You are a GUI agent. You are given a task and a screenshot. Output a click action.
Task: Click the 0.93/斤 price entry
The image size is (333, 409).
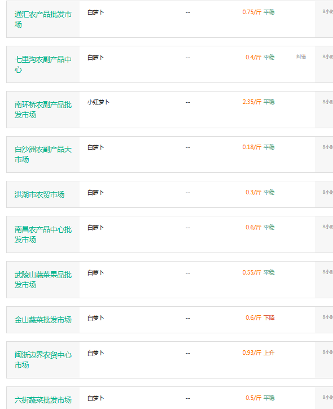(x=252, y=353)
